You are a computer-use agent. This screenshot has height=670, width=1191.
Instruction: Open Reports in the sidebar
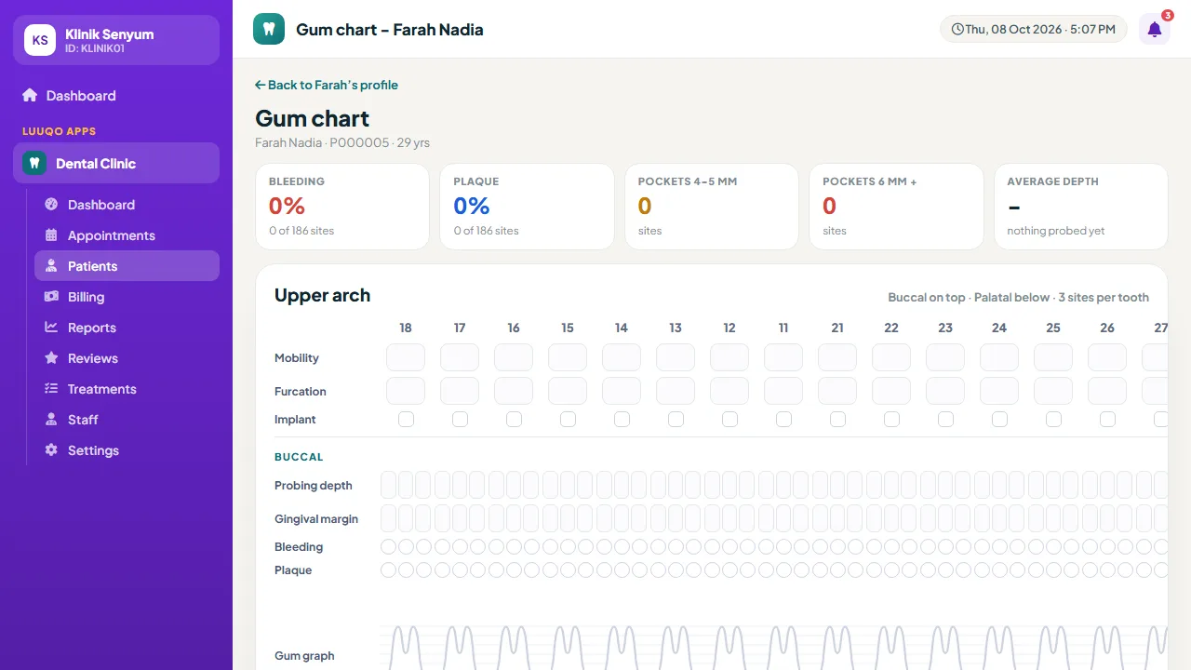tap(127, 328)
